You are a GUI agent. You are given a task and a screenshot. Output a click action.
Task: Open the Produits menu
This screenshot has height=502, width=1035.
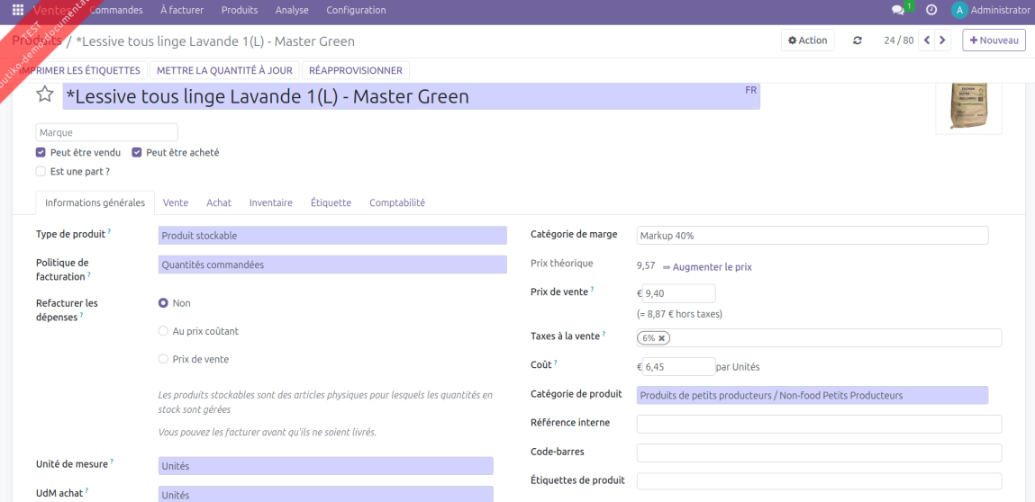click(240, 10)
